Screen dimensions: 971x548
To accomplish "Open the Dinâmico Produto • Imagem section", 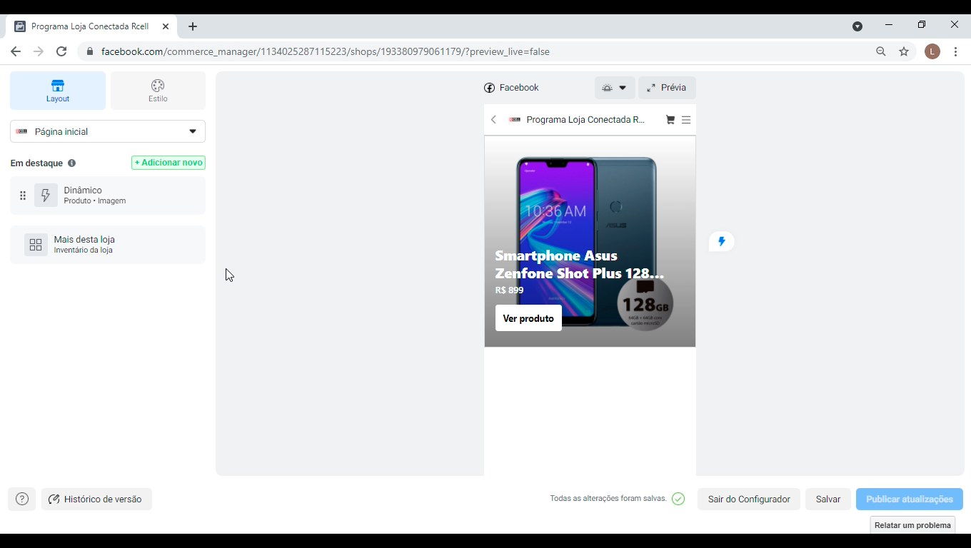I will [108, 196].
